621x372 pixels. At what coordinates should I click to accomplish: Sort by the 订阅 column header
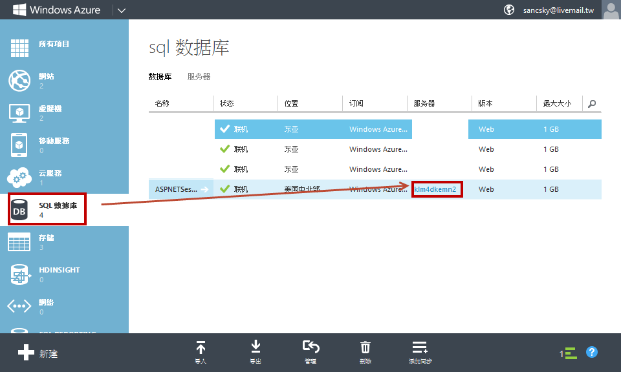(356, 103)
